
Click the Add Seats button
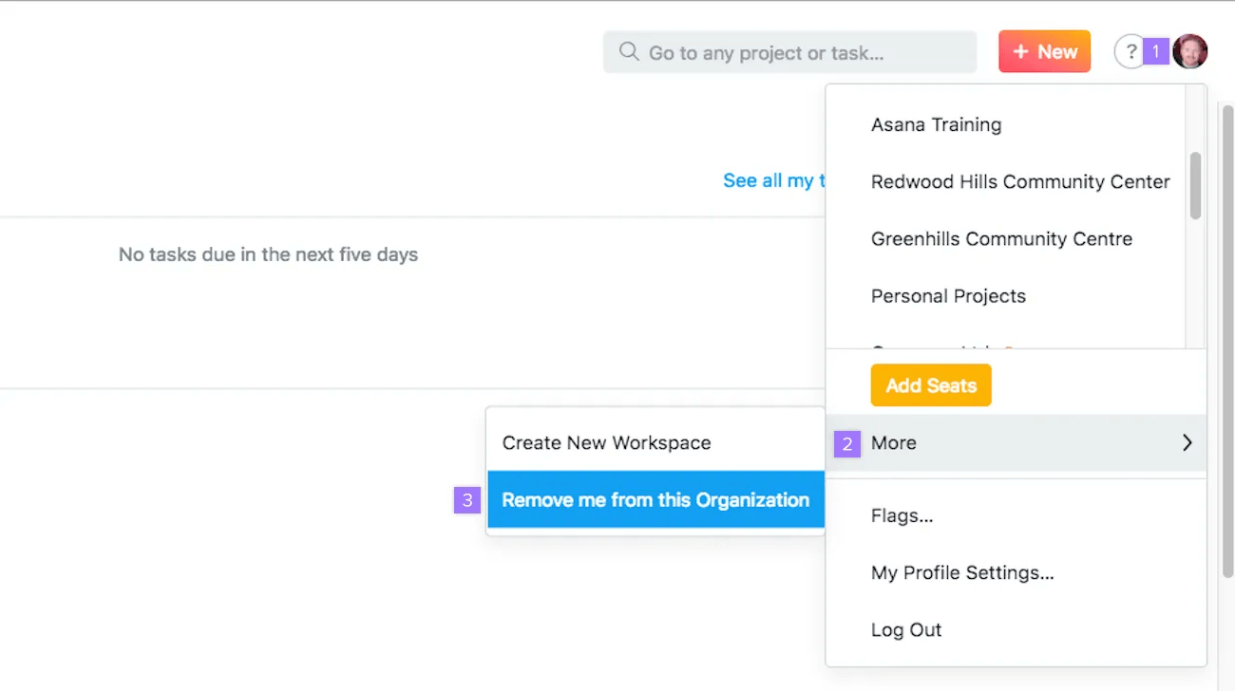930,385
